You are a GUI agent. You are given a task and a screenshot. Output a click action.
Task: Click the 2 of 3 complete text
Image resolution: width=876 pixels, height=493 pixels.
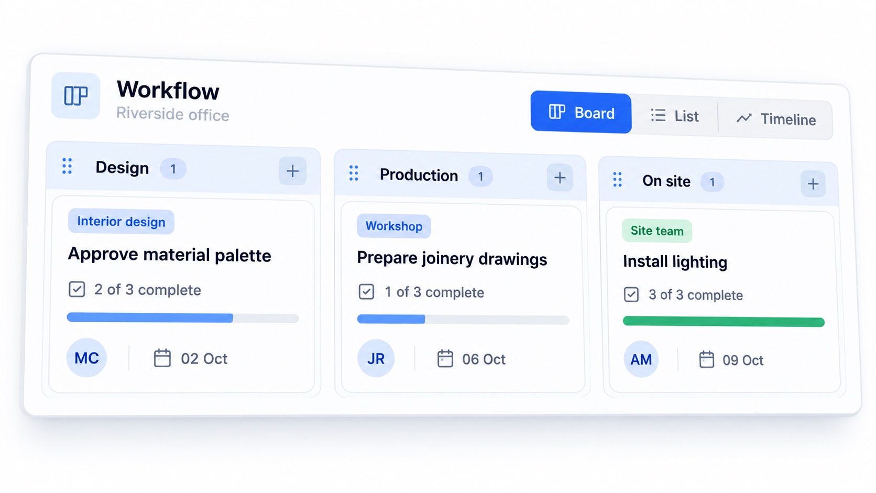pos(148,290)
